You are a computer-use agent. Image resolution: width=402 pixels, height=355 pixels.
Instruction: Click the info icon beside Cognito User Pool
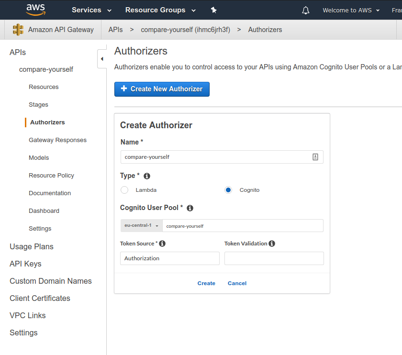190,208
